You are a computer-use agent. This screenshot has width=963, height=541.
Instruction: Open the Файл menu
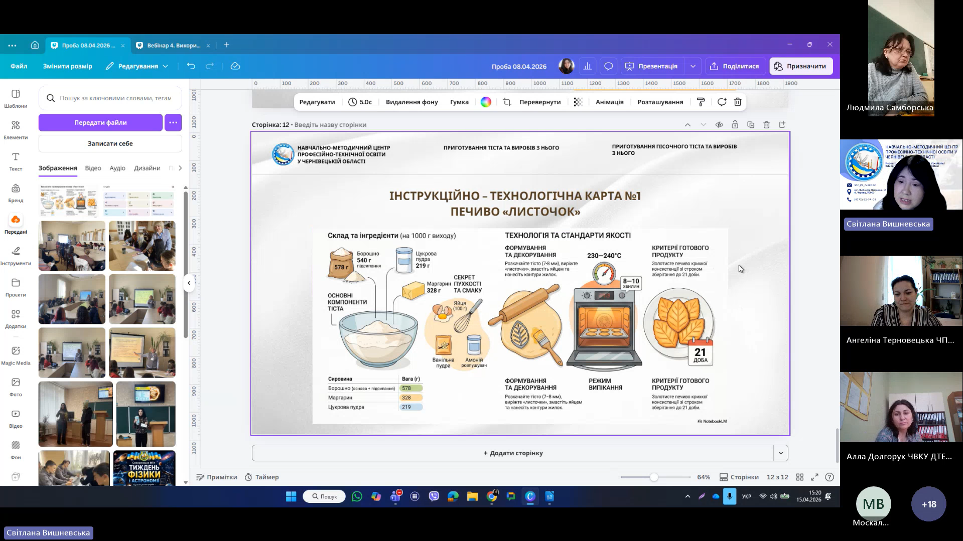pyautogui.click(x=19, y=66)
